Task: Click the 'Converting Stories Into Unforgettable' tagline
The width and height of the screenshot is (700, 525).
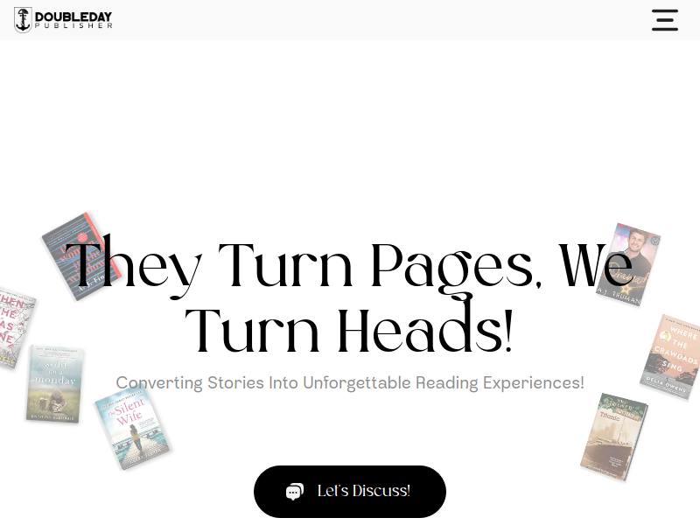Action: coord(263,383)
